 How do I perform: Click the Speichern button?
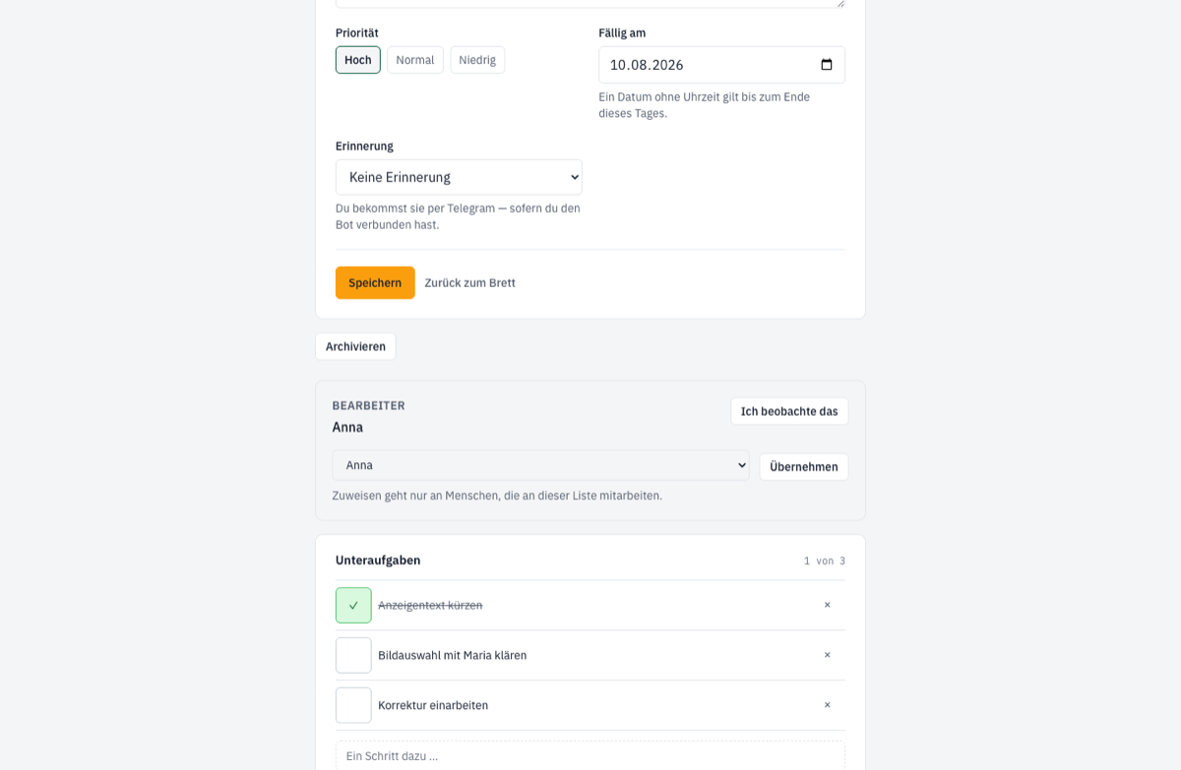pos(375,282)
